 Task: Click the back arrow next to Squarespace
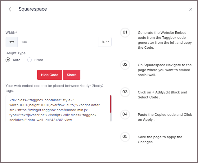tap(10, 9)
